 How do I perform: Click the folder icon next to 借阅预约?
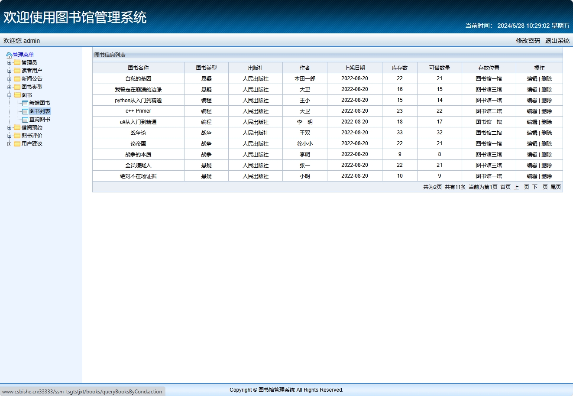(17, 128)
